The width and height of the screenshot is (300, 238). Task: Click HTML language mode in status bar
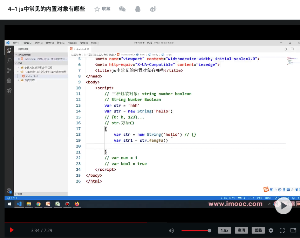[x=268, y=198]
